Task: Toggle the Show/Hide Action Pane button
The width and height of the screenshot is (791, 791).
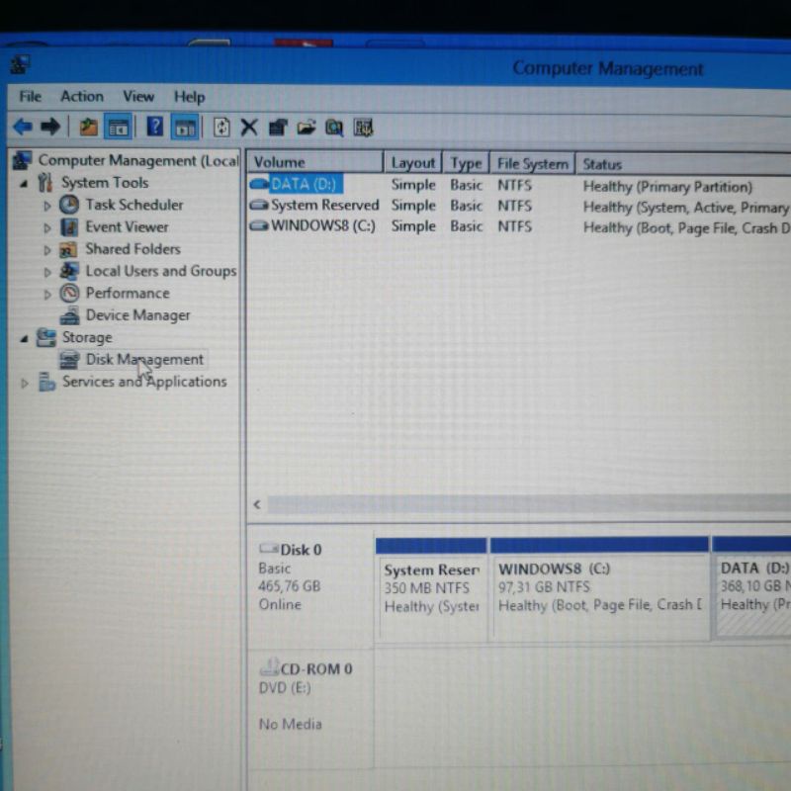Action: coord(184,127)
